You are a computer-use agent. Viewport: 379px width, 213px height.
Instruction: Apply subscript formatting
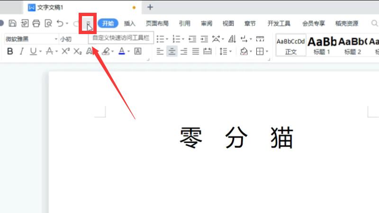click(78, 51)
